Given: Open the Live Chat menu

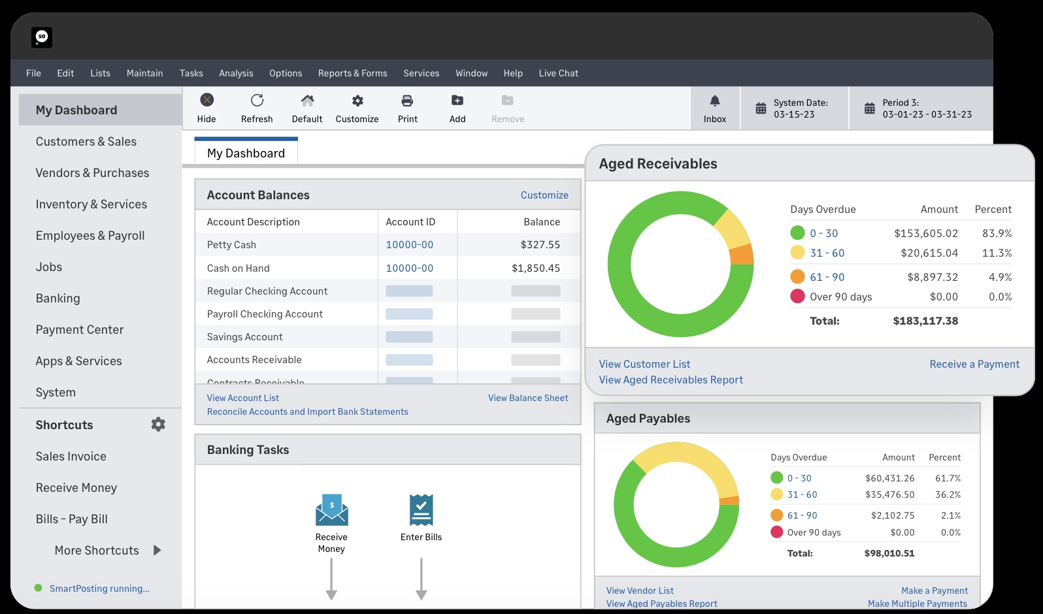Looking at the screenshot, I should 559,73.
